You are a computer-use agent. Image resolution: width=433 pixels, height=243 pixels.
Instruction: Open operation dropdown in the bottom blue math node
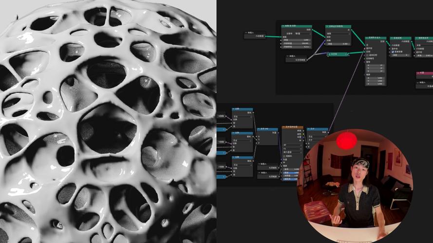243,165
